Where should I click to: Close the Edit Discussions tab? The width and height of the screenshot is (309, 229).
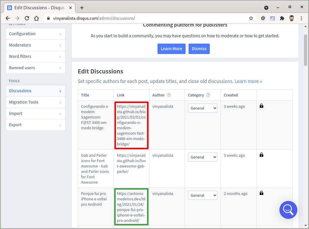point(71,8)
